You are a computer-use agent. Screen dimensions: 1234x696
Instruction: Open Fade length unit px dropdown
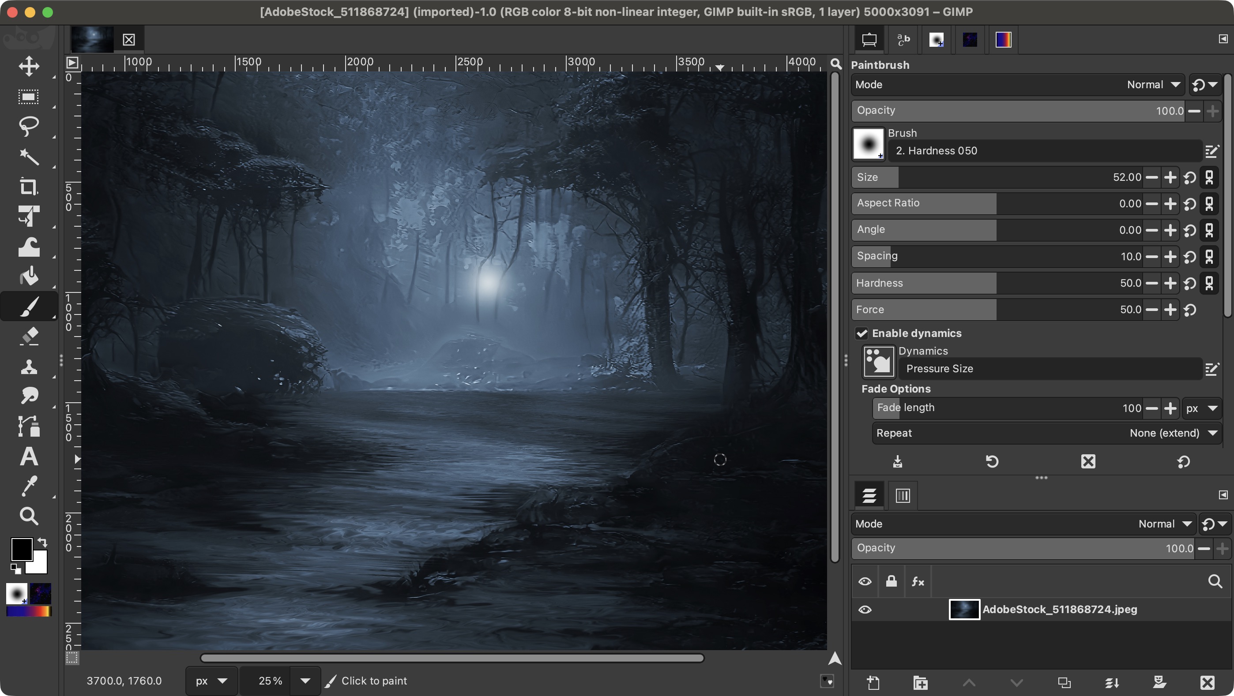click(1201, 408)
